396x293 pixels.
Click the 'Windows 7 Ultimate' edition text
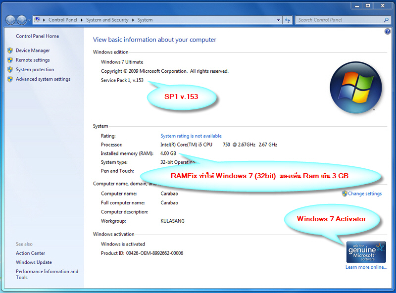pos(122,62)
